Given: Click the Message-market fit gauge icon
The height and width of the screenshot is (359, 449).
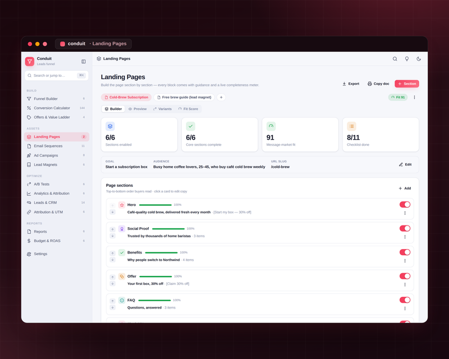Looking at the screenshot, I should pos(271,126).
